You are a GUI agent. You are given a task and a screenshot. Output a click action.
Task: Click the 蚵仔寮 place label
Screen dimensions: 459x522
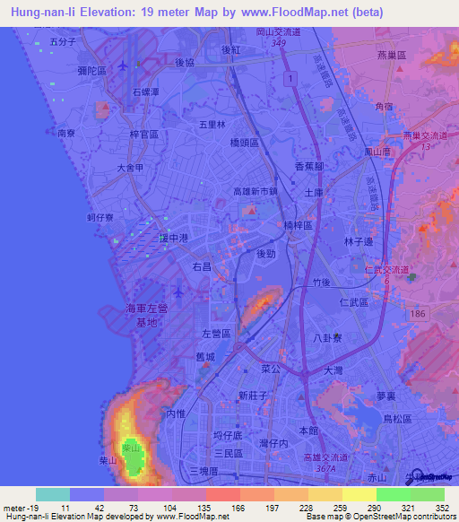(x=100, y=217)
